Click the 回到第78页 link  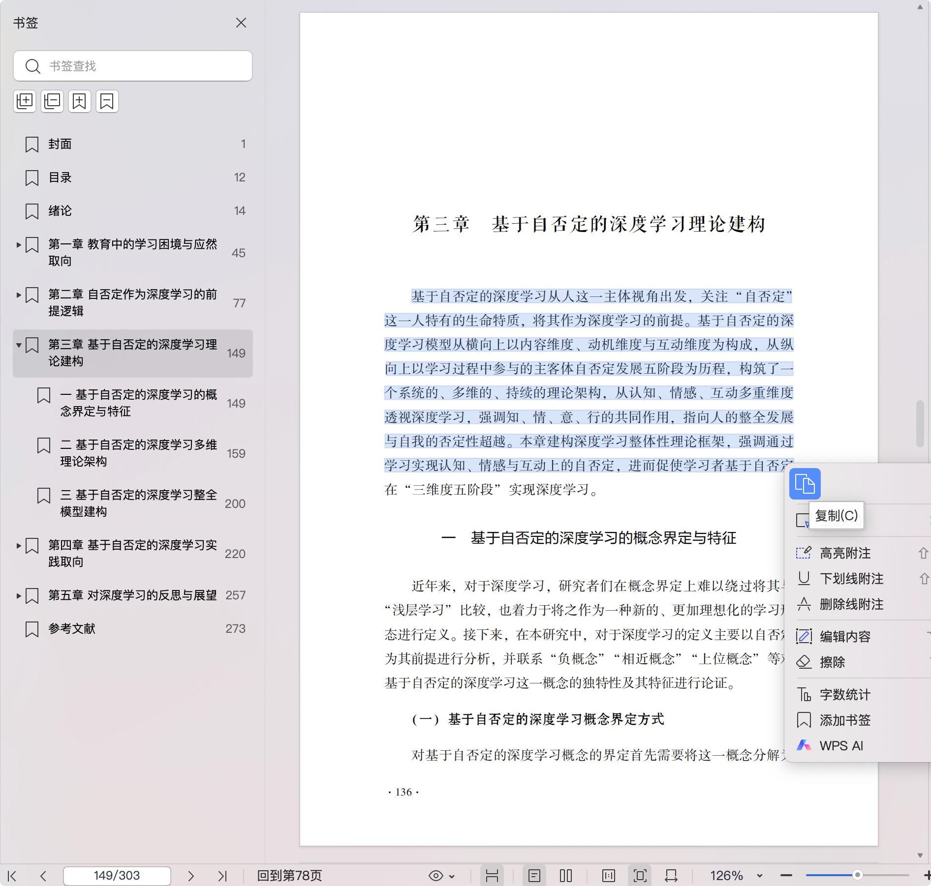[x=289, y=876]
